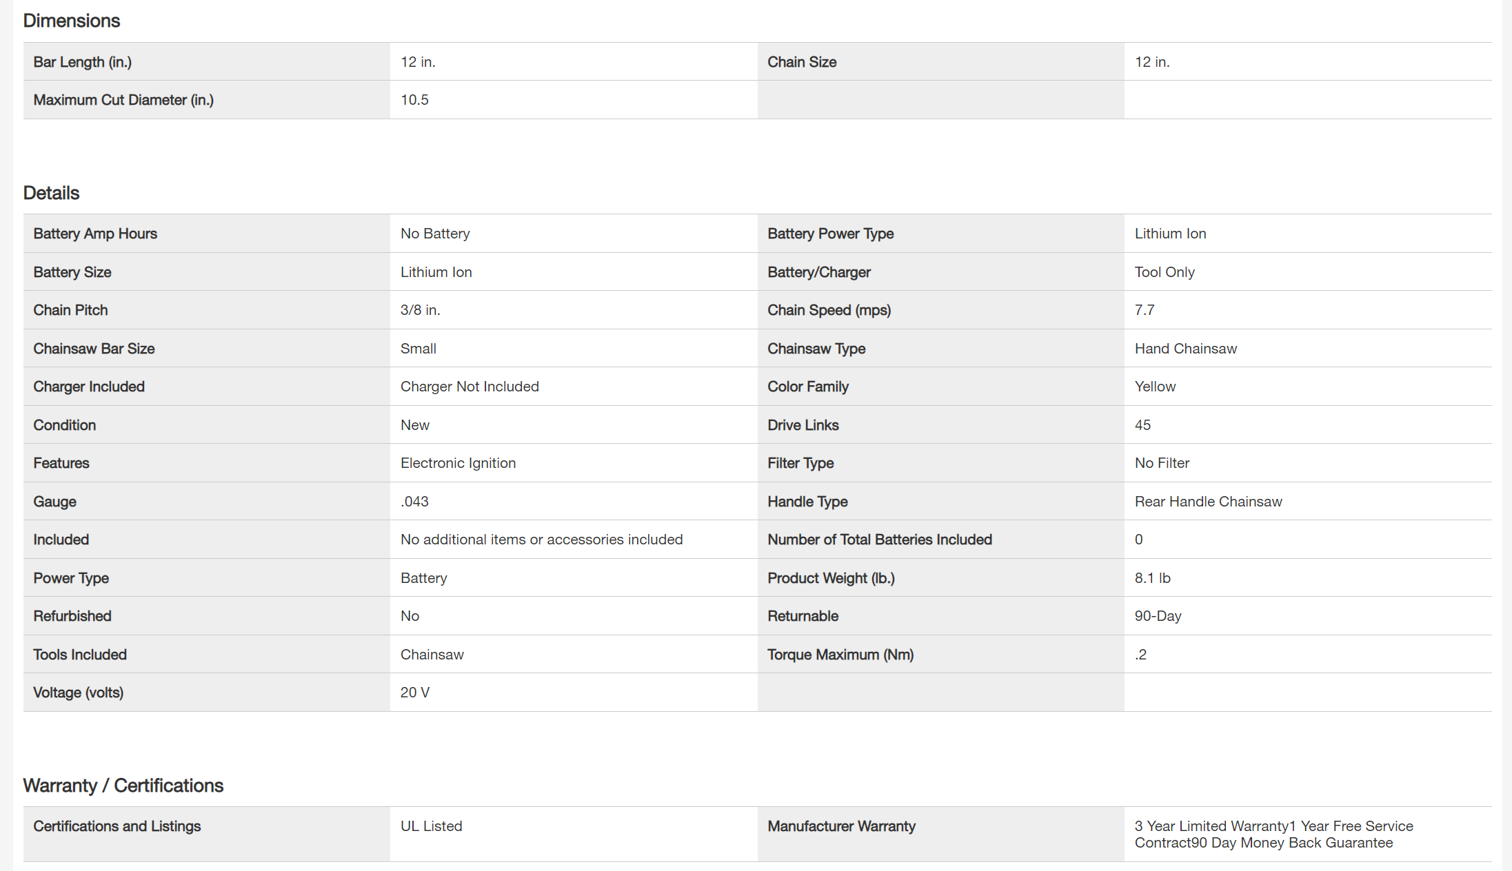Click the Warranty / Certifications heading
This screenshot has width=1512, height=871.
click(123, 786)
